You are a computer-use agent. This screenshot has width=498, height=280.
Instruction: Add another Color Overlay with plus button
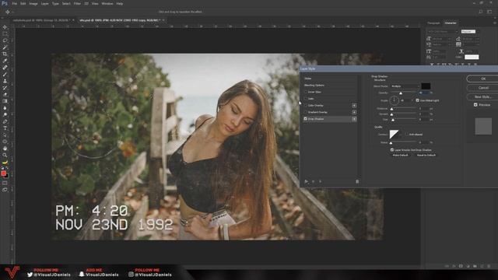tap(354, 106)
